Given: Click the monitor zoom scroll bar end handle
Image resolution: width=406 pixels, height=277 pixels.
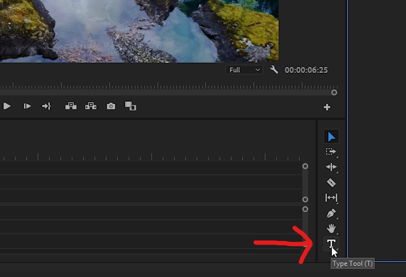Looking at the screenshot, I should tap(334, 92).
